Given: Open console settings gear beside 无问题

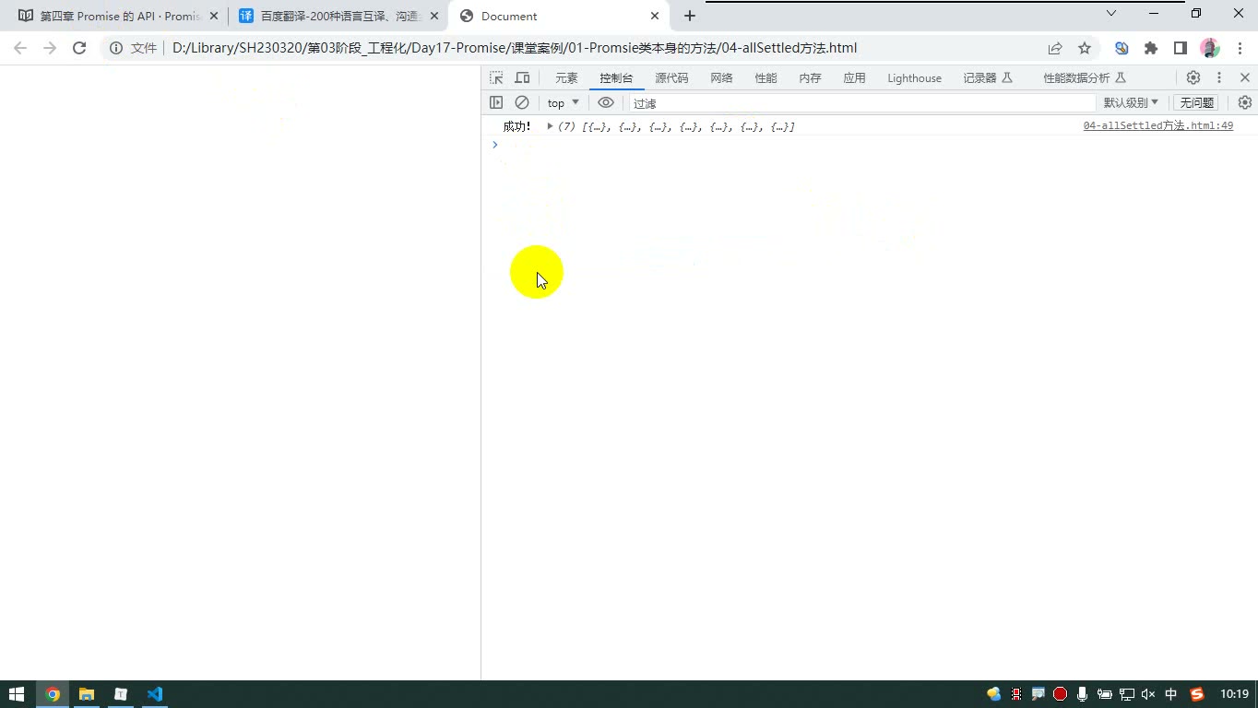Looking at the screenshot, I should (x=1245, y=102).
